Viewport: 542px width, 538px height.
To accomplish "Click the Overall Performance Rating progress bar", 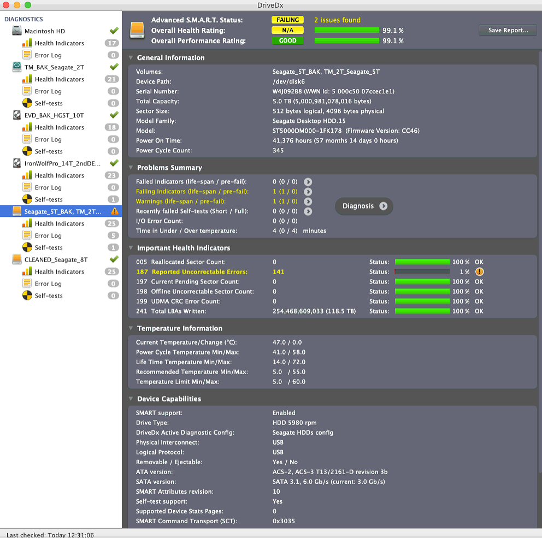I will pyautogui.click(x=347, y=41).
